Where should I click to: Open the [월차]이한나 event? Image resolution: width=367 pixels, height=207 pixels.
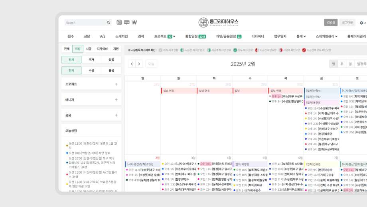pos(322,97)
